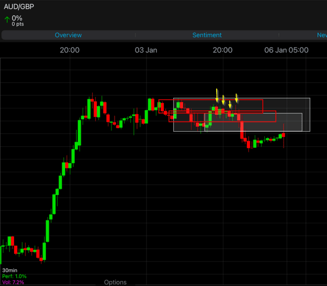Switch to the Sentiment tab
This screenshot has height=286, width=327.
[207, 35]
